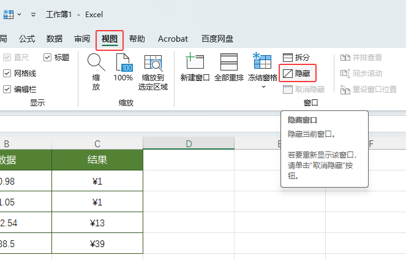The height and width of the screenshot is (260, 406).
Task: Click the Split (拆分) window button
Action: [296, 57]
